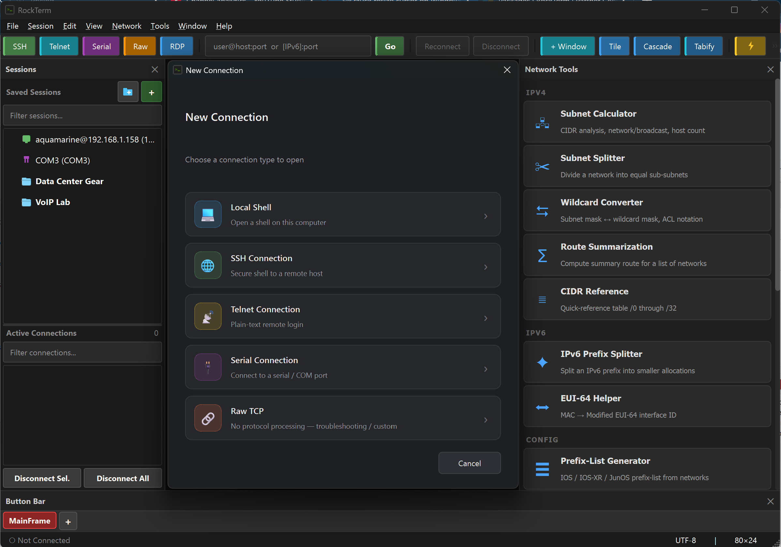
Task: Click the Serial toolbar button
Action: 101,46
